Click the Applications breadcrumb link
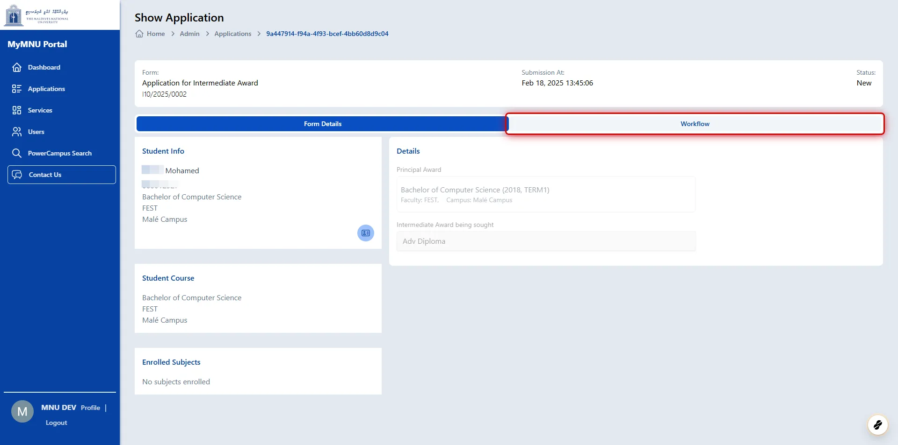The image size is (898, 445). point(232,34)
